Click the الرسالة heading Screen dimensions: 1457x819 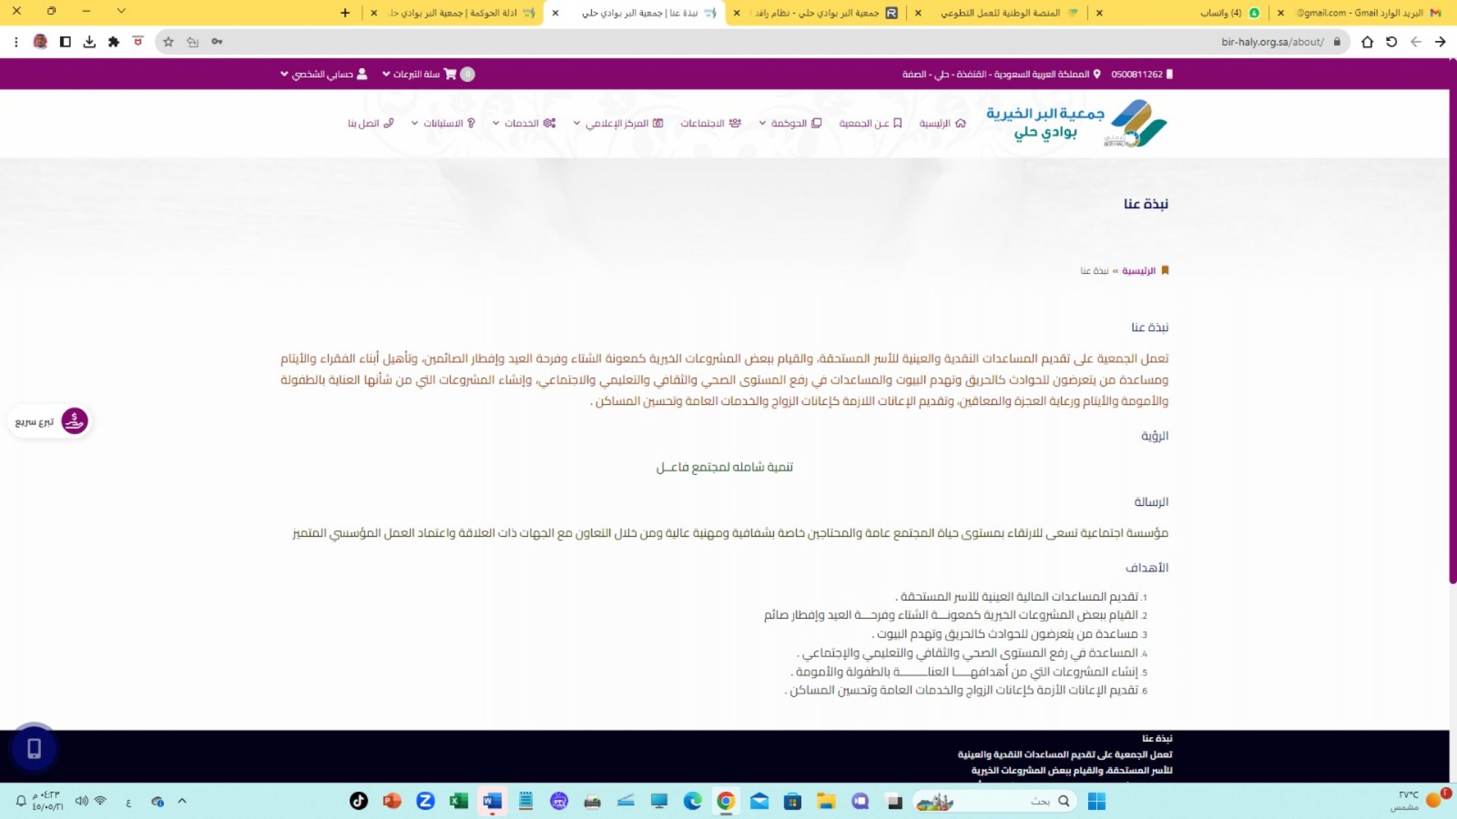pos(1151,502)
